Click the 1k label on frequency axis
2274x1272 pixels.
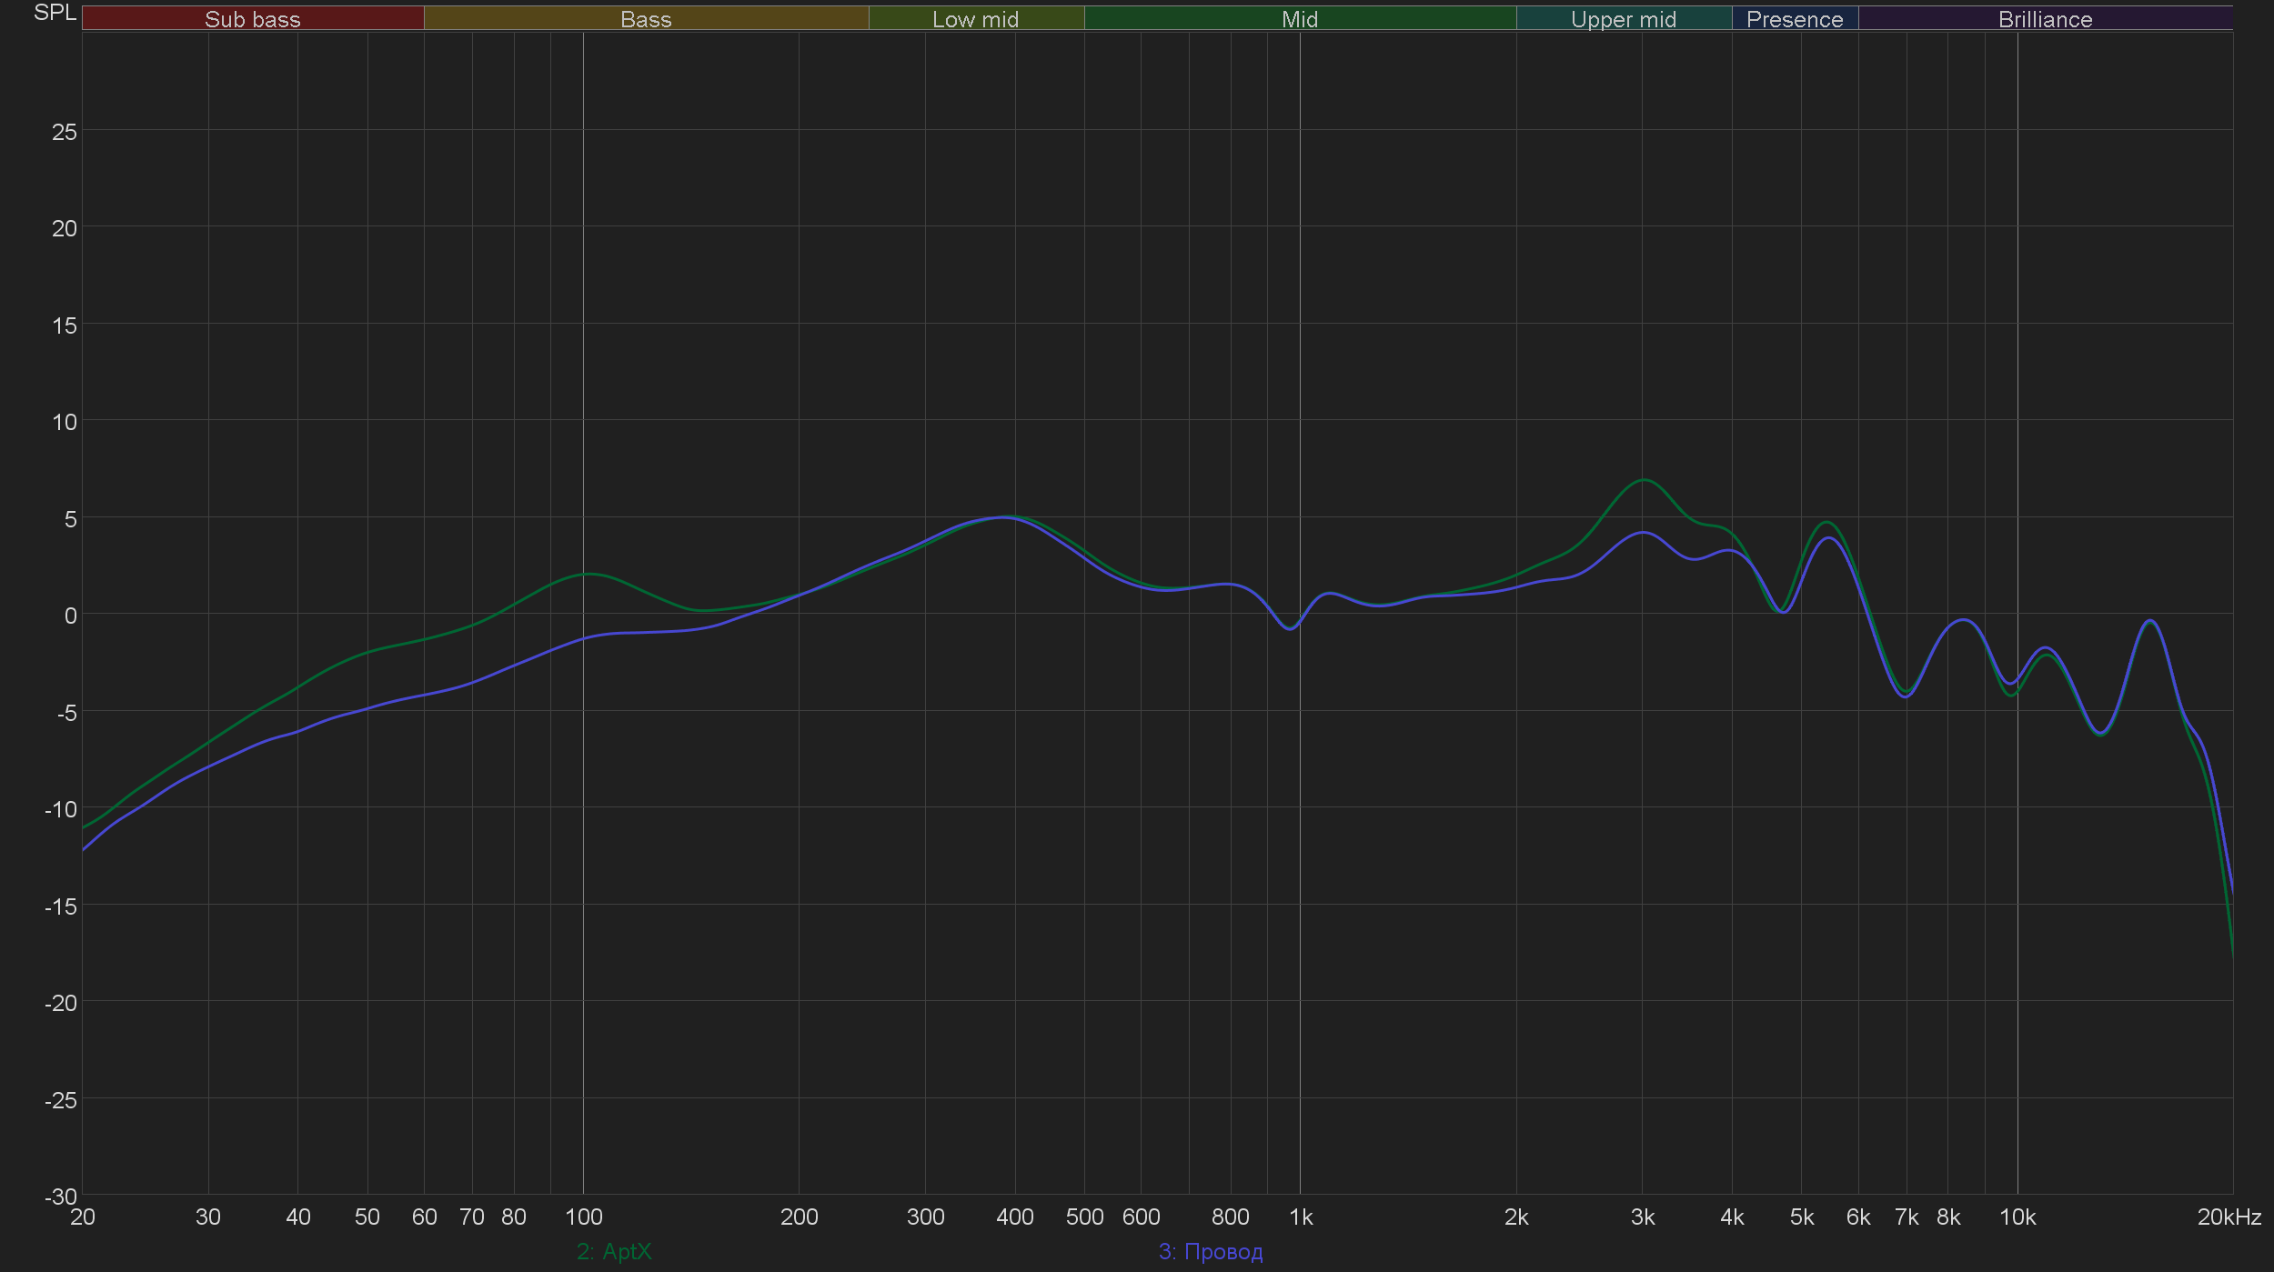click(1301, 1217)
